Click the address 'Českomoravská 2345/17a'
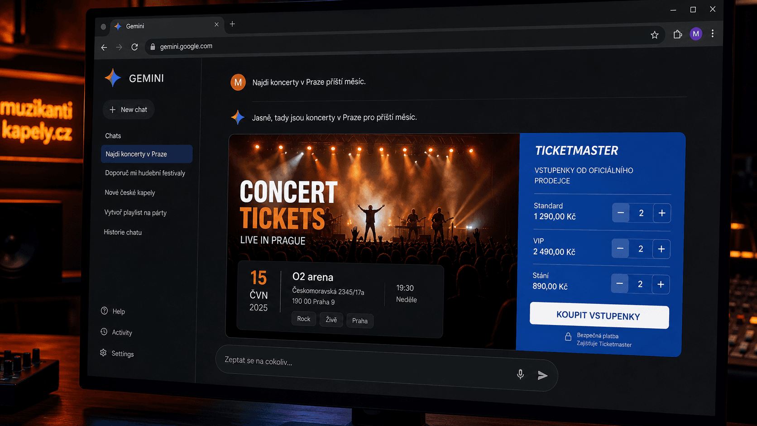The height and width of the screenshot is (426, 757). click(328, 292)
